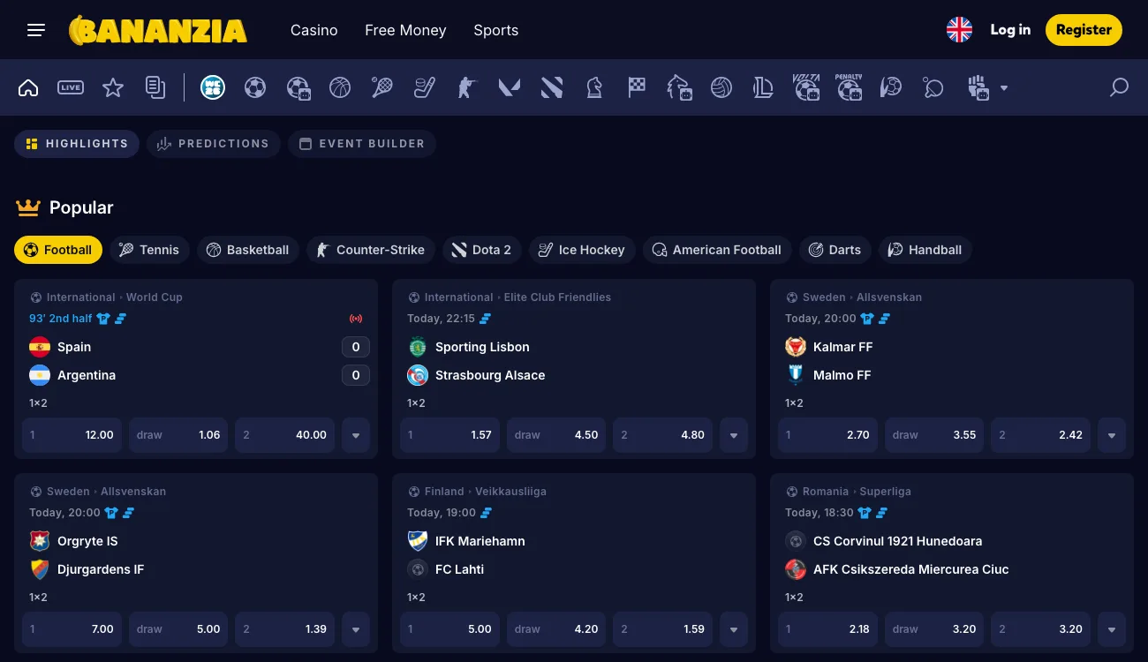Screen dimensions: 1148x662
Task: Switch to the Event Builder tab
Action: (362, 144)
